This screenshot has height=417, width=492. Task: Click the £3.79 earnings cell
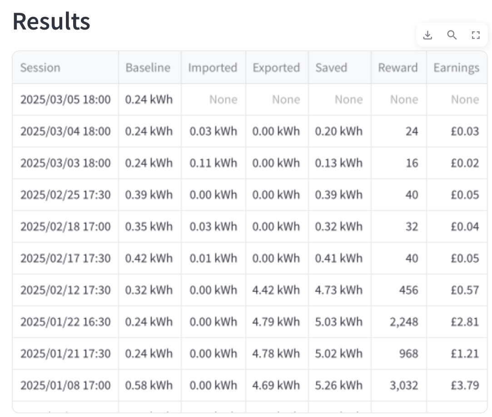(457, 385)
